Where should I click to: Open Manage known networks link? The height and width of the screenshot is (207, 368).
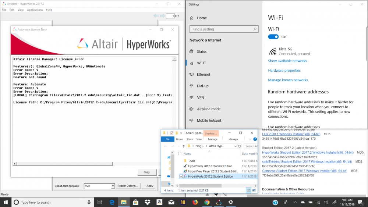(288, 80)
